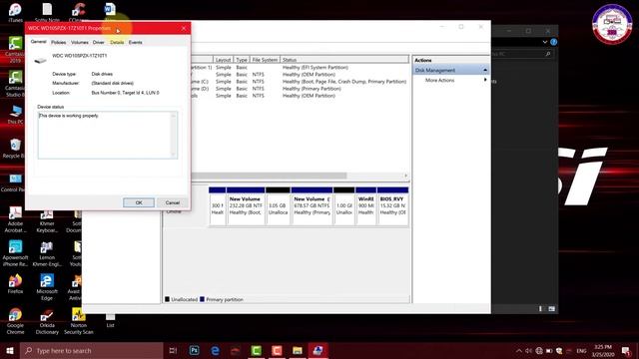The height and width of the screenshot is (359, 639).
Task: Open the iTunes desktop shortcut
Action: tap(15, 12)
